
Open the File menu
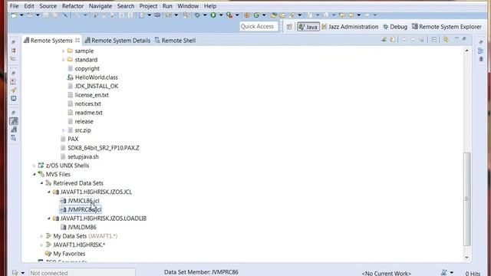coord(14,6)
